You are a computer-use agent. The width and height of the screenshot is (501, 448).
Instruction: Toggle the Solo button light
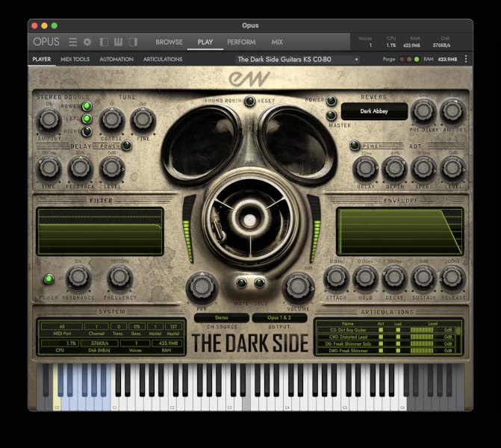click(x=259, y=282)
